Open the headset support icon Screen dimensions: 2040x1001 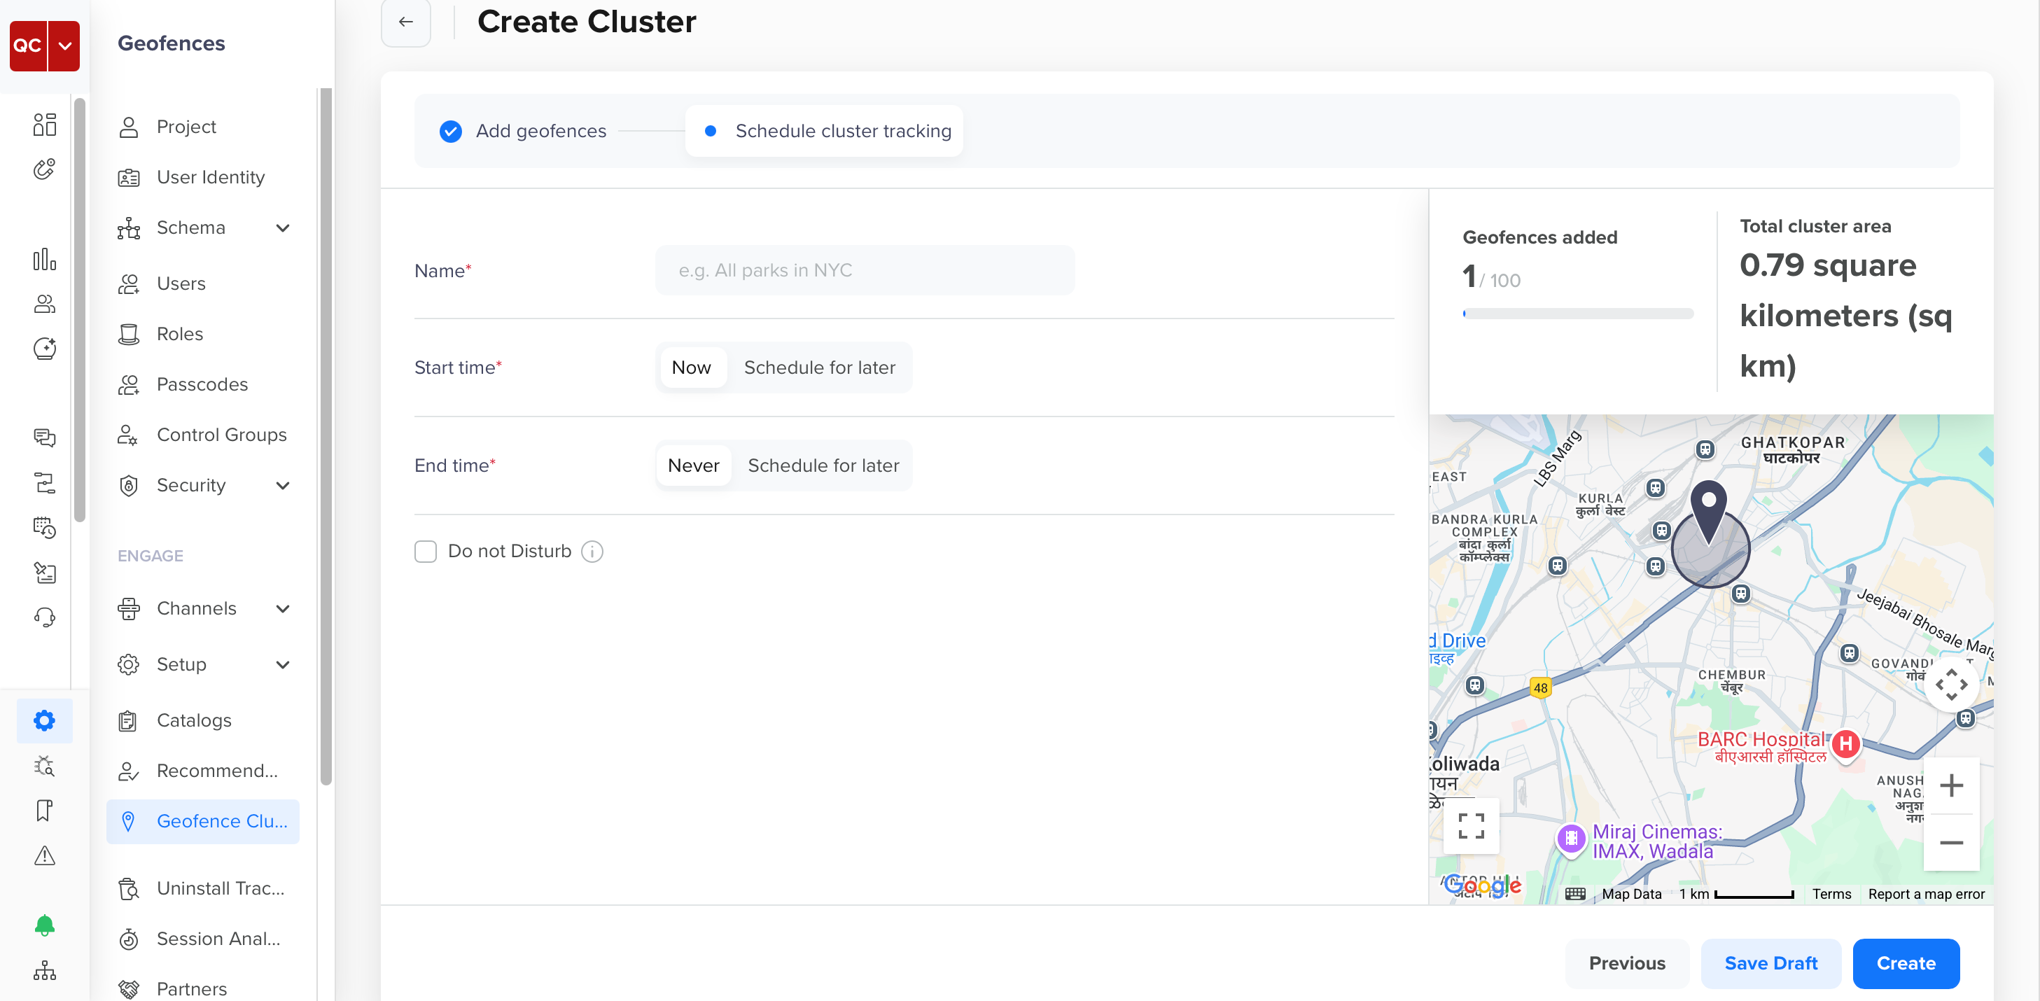click(44, 617)
